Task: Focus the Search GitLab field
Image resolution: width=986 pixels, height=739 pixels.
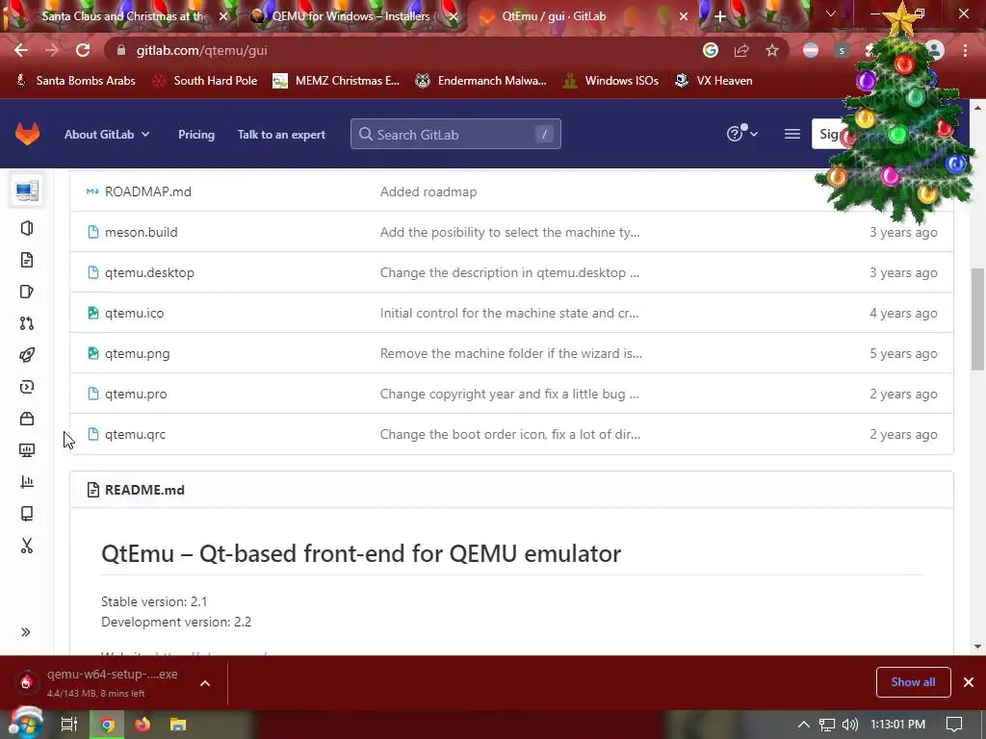Action: [455, 135]
